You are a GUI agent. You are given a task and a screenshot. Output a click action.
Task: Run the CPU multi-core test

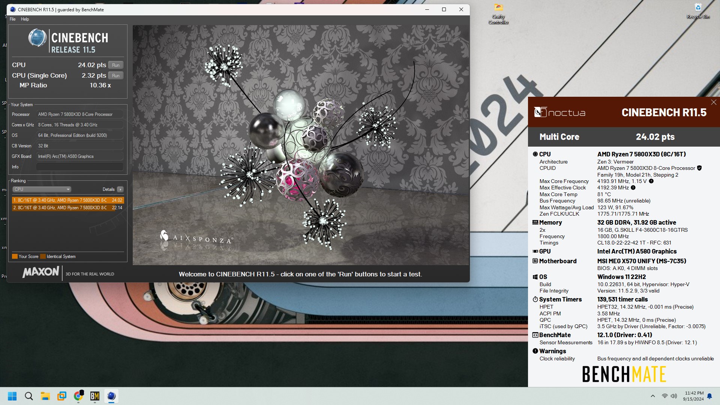coord(116,65)
